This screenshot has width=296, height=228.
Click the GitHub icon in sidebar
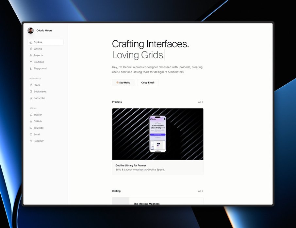click(31, 121)
